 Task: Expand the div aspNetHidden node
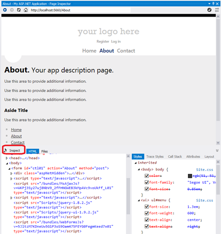point(11,174)
